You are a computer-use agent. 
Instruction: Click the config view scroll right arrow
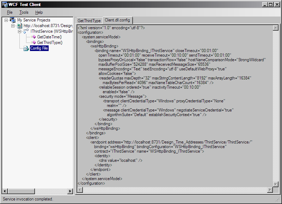pos(270,190)
